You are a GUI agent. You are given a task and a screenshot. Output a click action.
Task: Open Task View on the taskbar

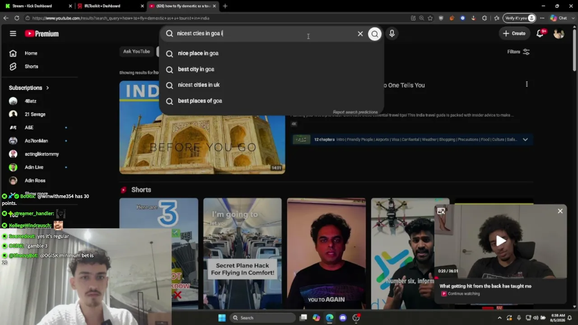303,318
